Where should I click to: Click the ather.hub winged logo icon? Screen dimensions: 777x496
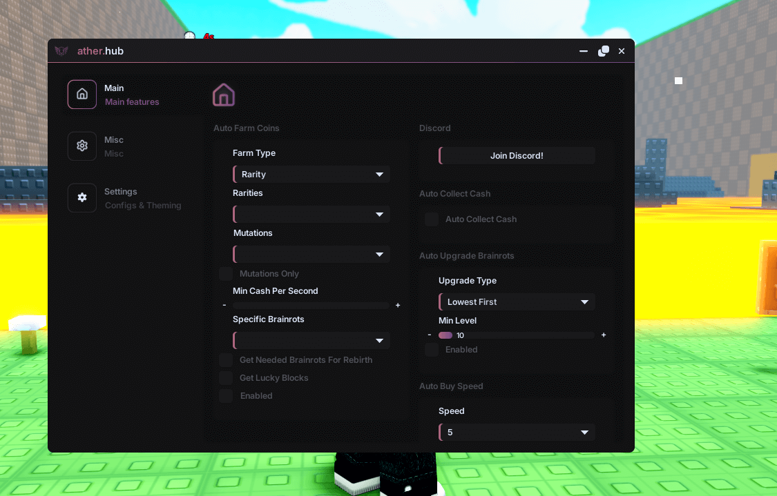(x=61, y=51)
